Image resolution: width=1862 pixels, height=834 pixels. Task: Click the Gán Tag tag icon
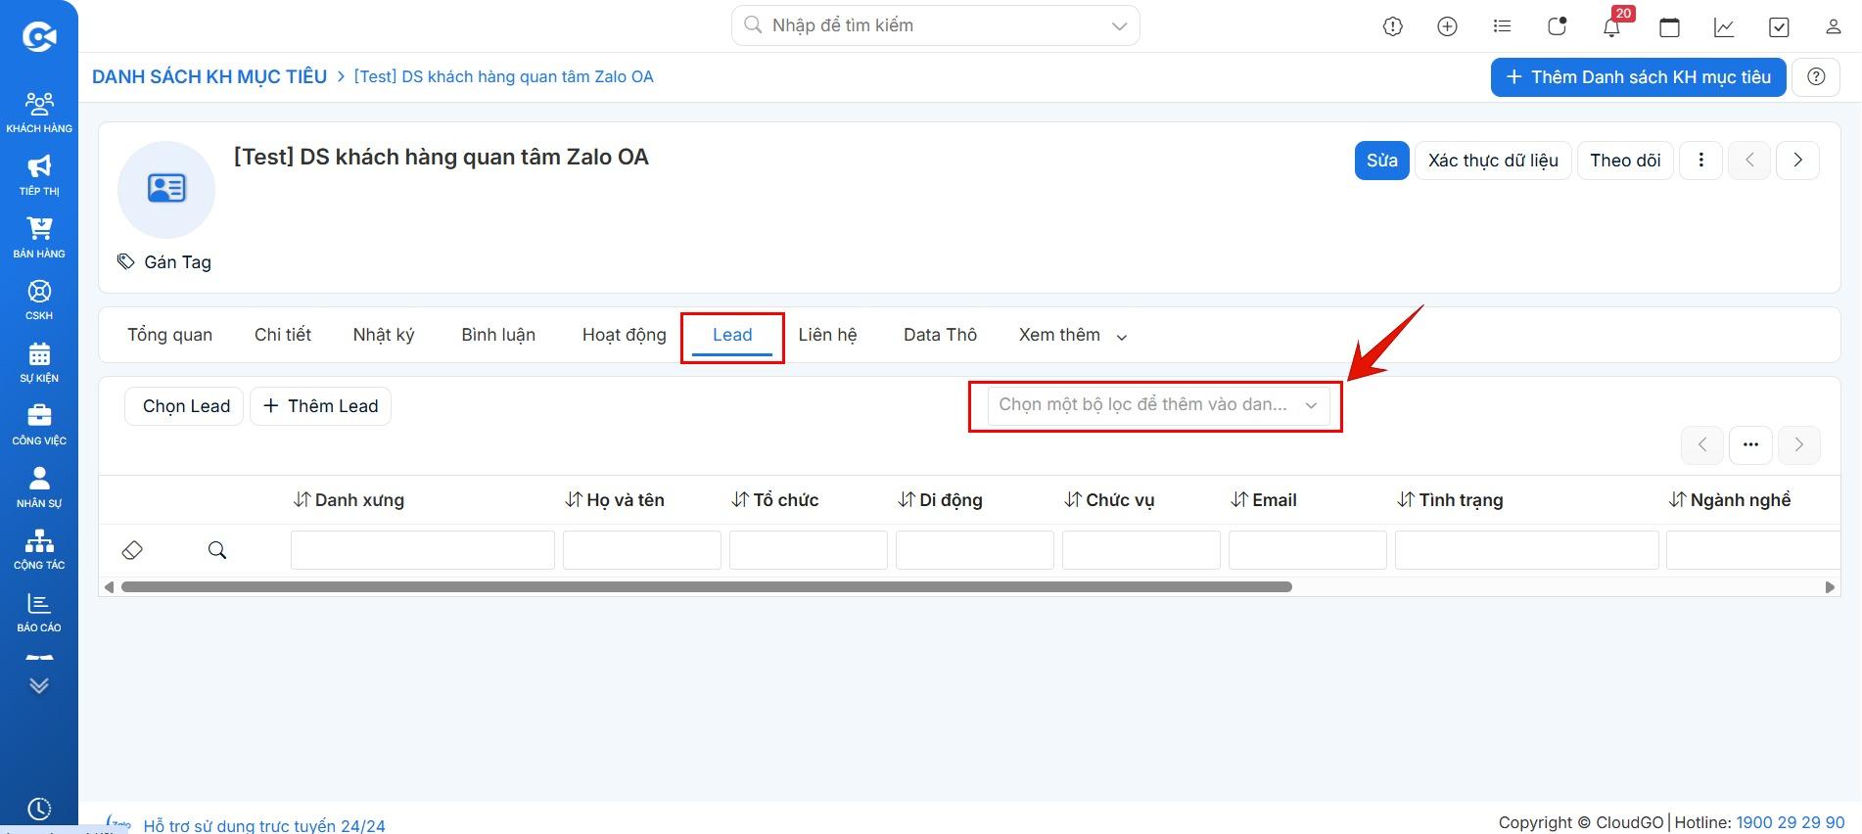(x=126, y=261)
